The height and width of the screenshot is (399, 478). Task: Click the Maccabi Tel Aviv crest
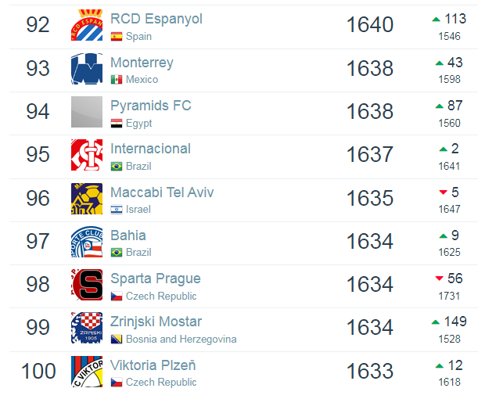(x=86, y=199)
